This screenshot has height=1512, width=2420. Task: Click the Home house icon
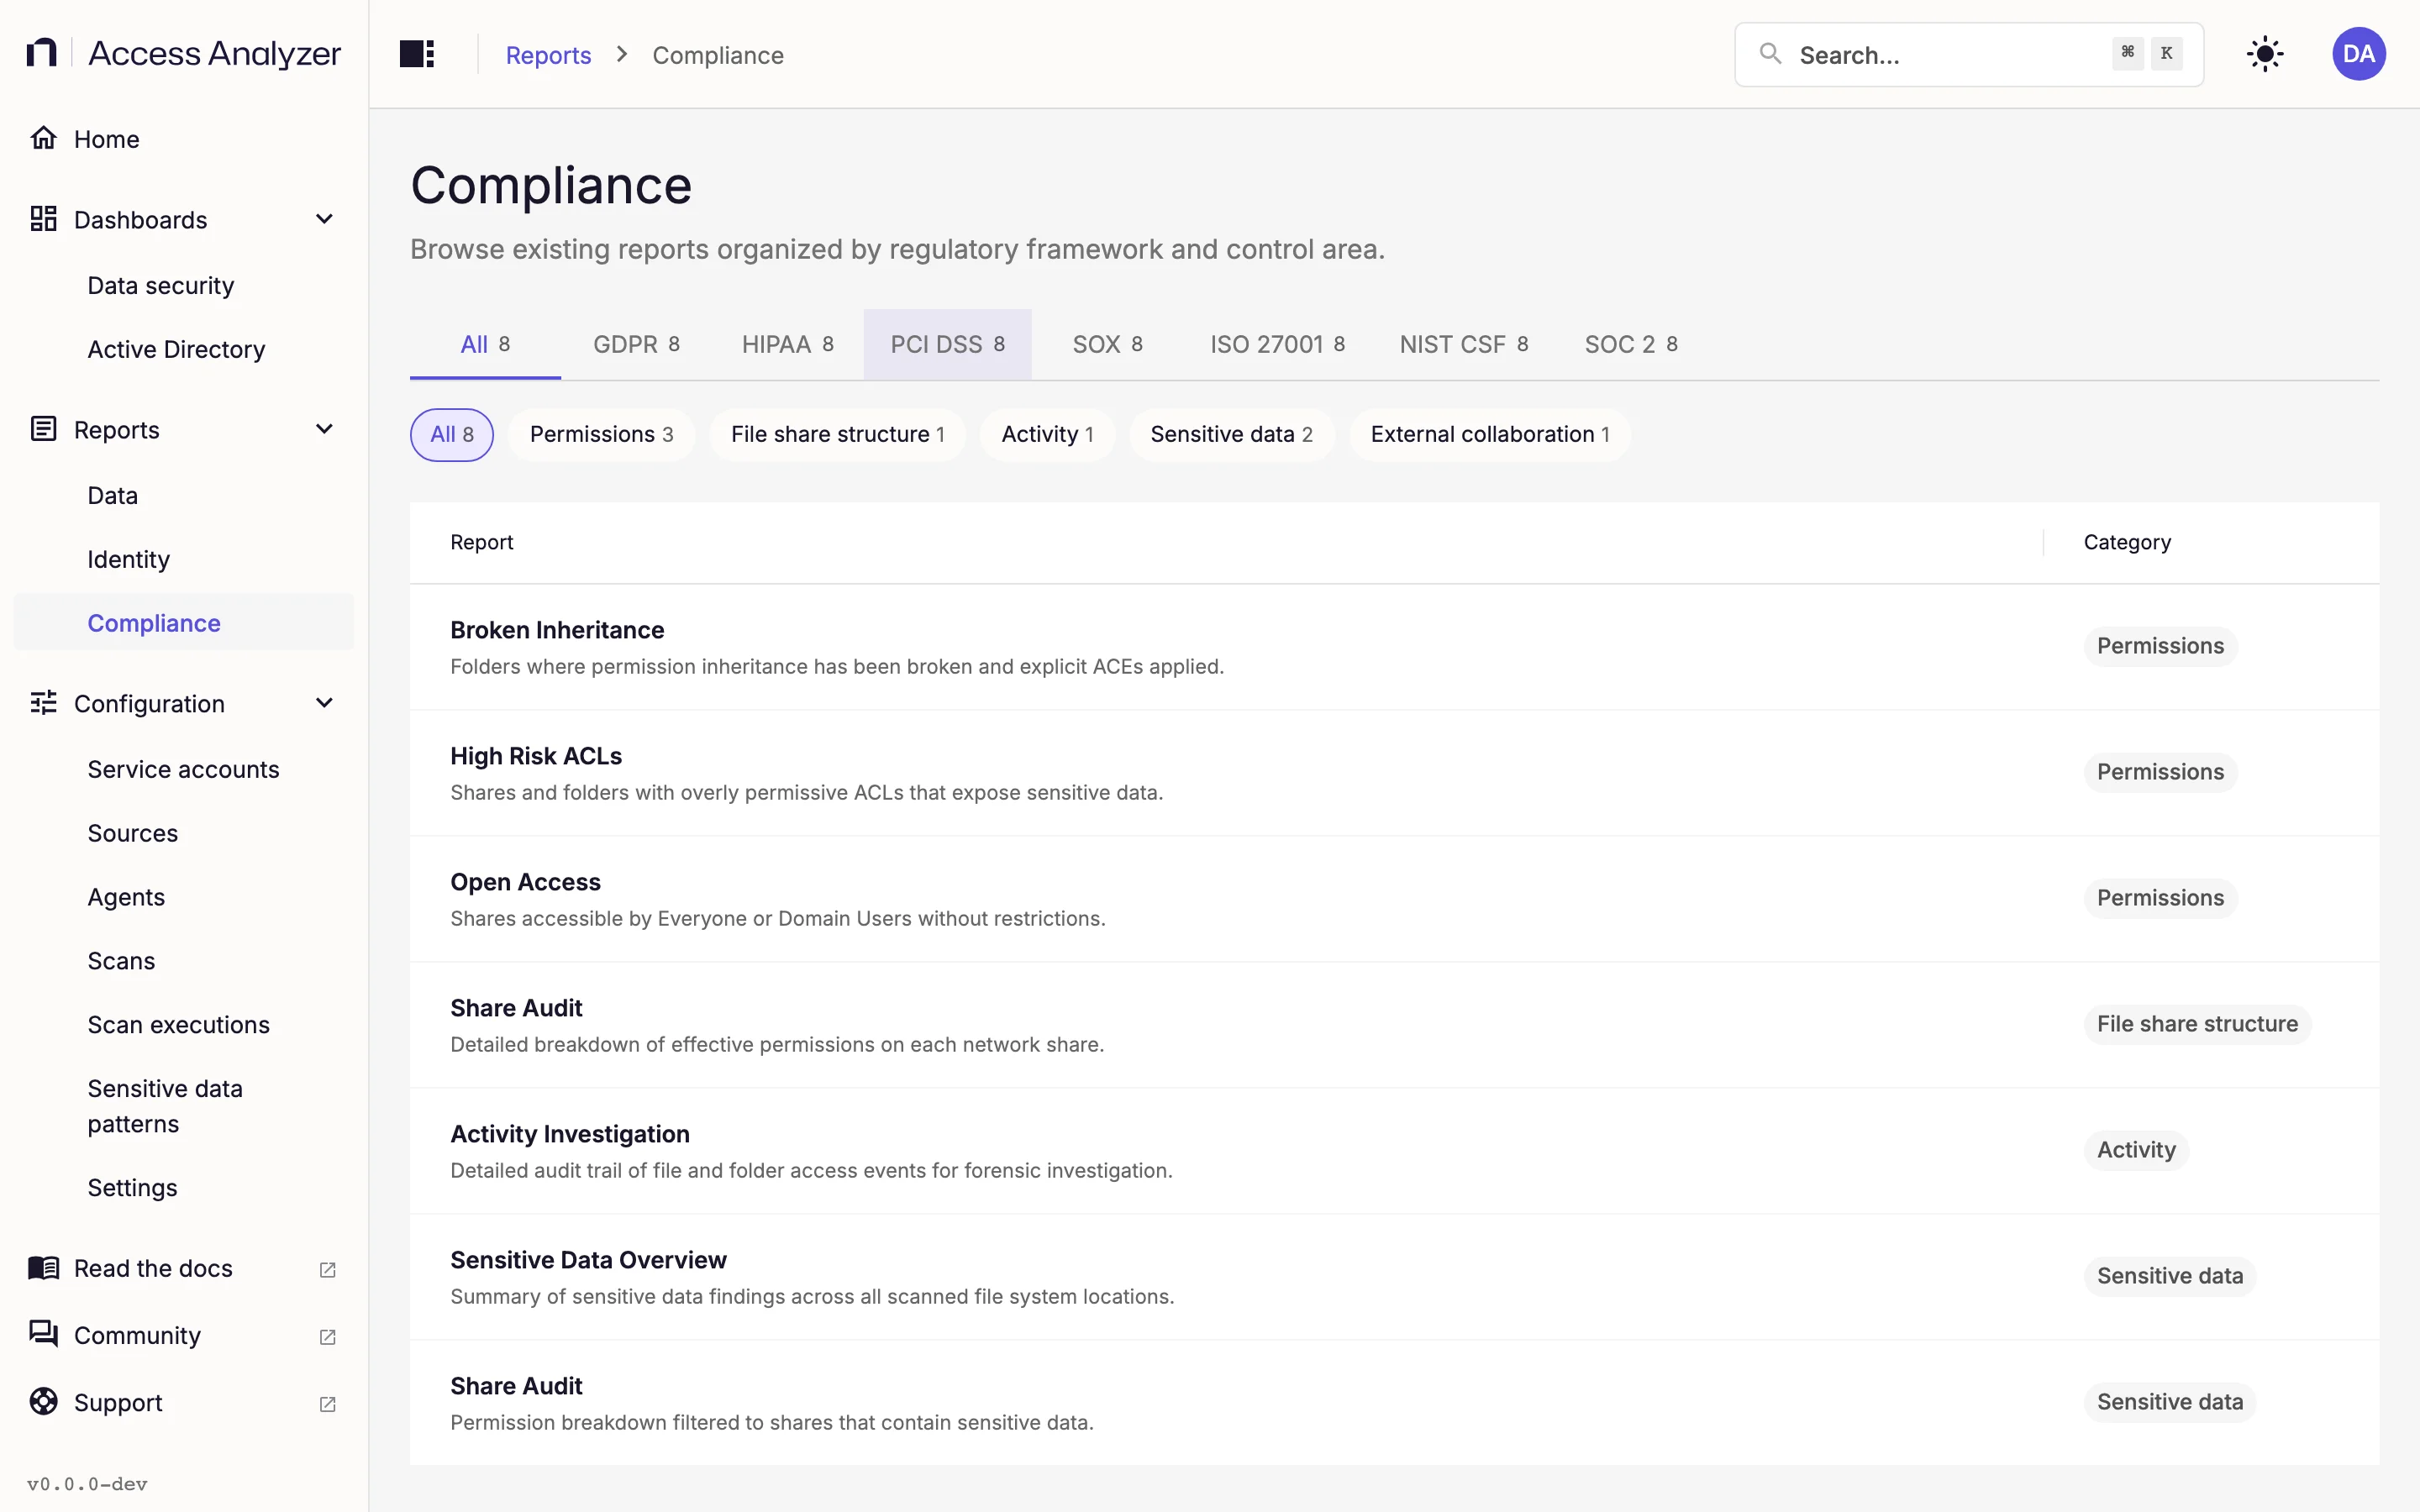[43, 138]
